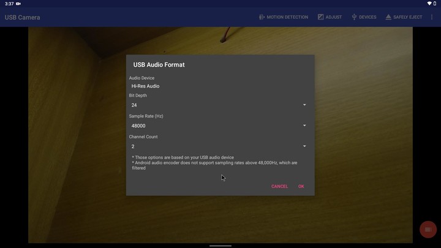Select the 48000 sample rate value

138,126
